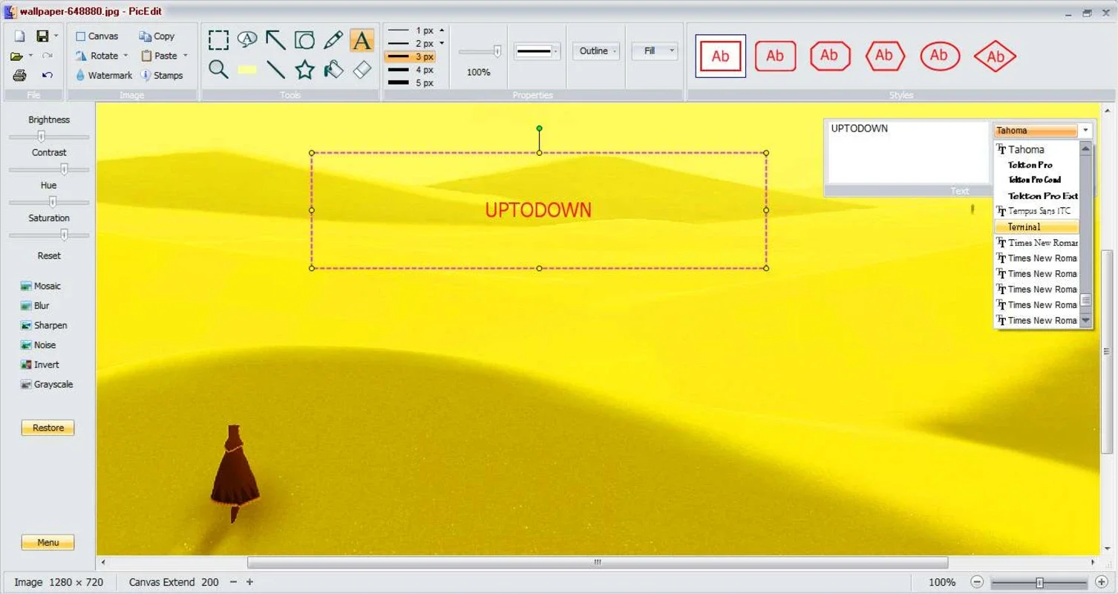Screen dimensions: 1118x594
Task: Add a Watermark to image
Action: [104, 75]
